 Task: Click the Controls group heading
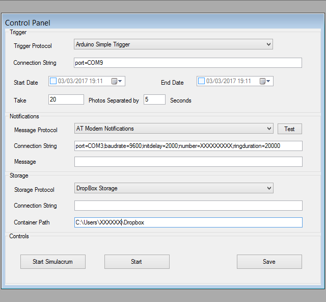coord(19,236)
